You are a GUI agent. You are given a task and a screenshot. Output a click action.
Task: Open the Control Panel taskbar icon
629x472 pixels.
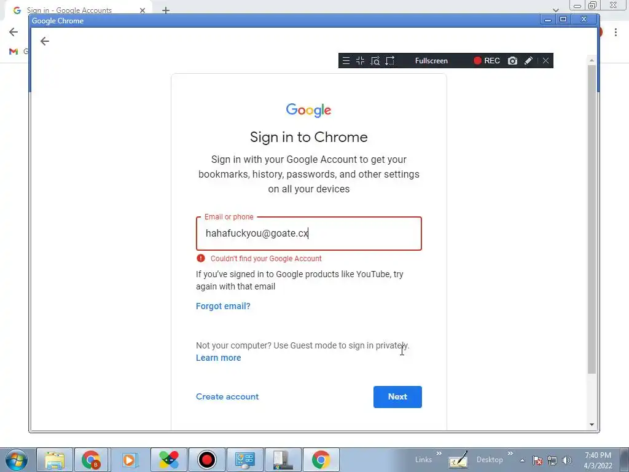(245, 460)
